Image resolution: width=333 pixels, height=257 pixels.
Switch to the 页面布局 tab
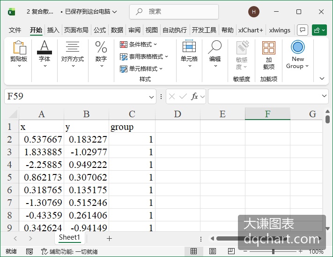[76, 30]
